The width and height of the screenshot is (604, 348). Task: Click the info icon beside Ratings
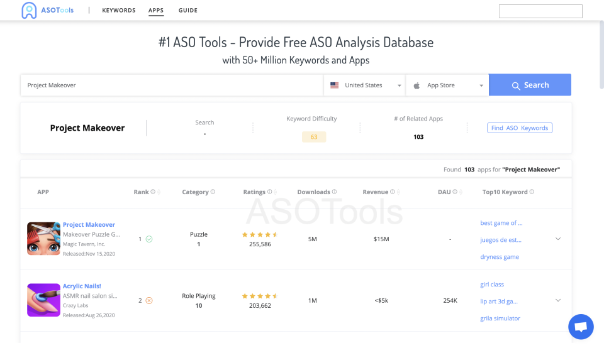[x=270, y=192]
